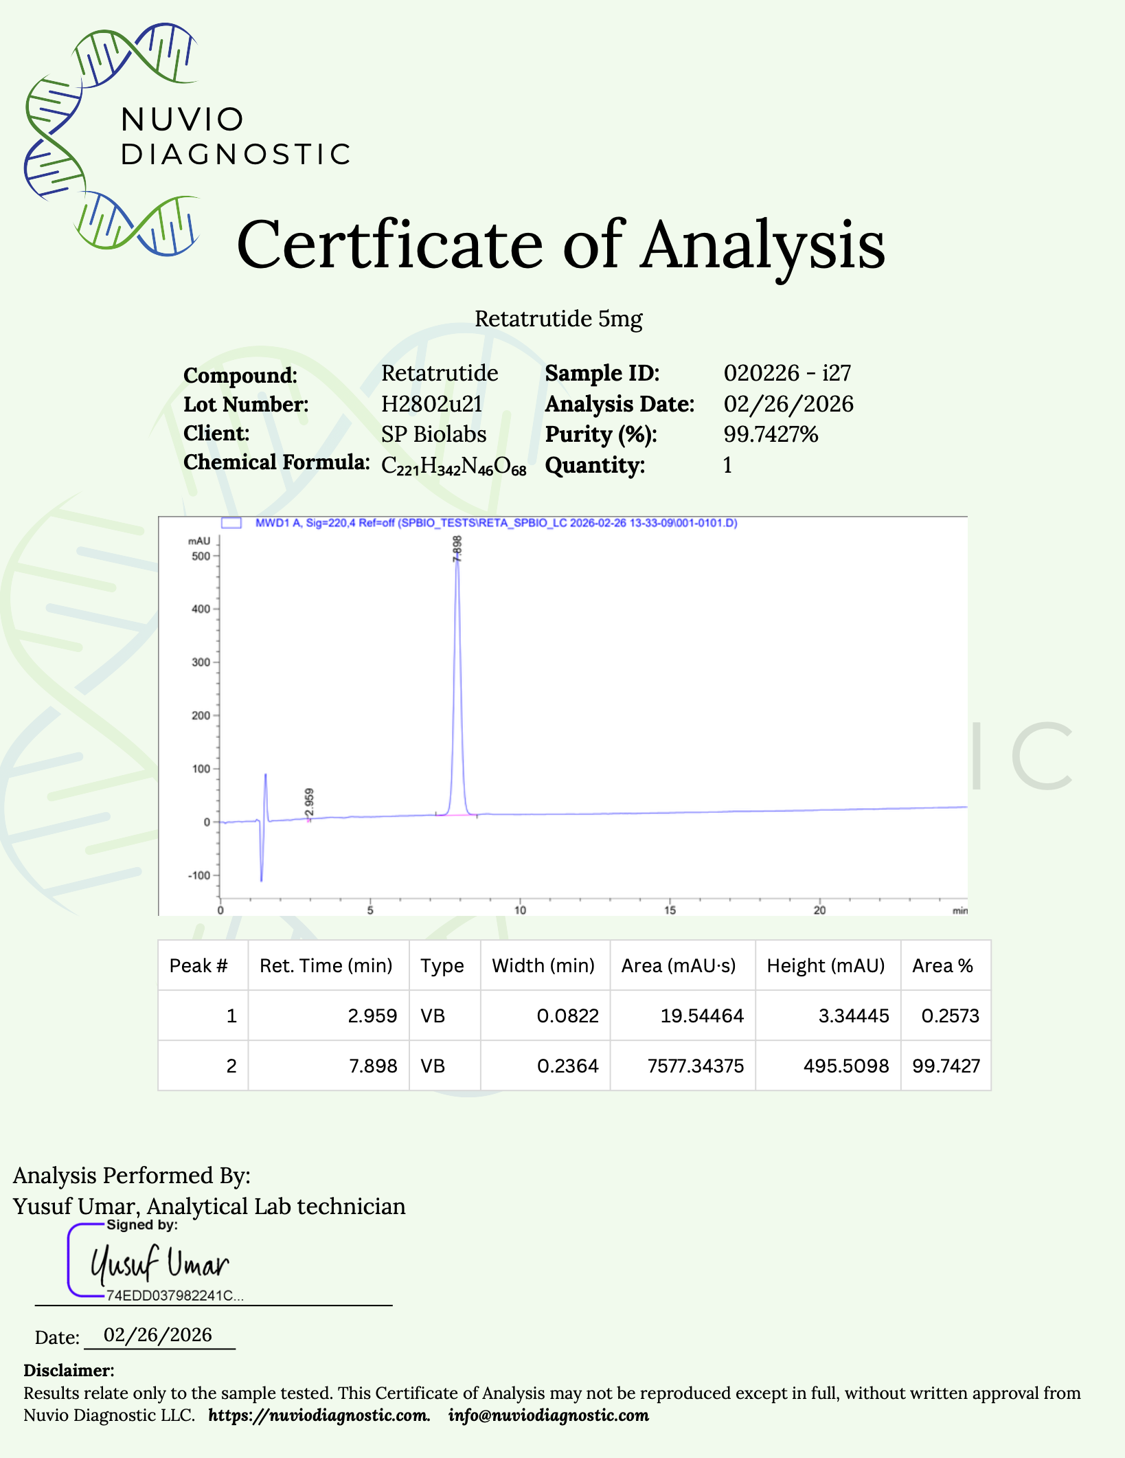The width and height of the screenshot is (1125, 1458).
Task: Click area percent cell 99.7427
Action: 946,1066
